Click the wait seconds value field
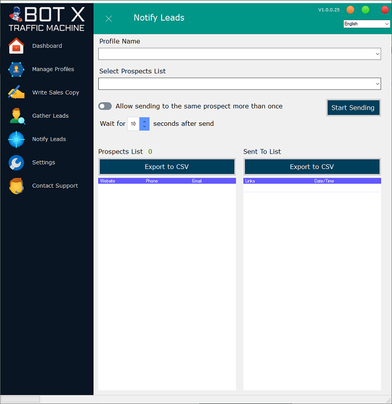Image resolution: width=392 pixels, height=404 pixels. coord(133,124)
